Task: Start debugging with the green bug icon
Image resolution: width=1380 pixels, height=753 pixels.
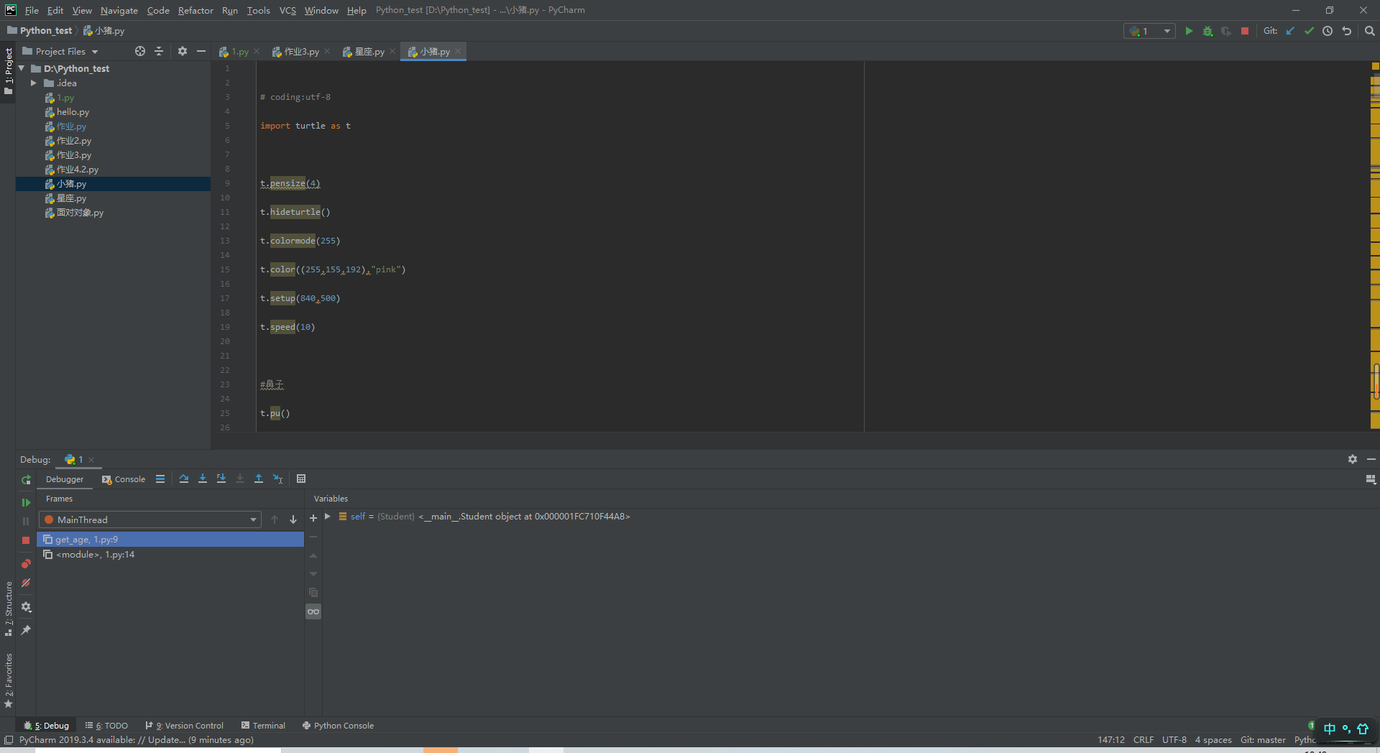Action: coord(1207,31)
